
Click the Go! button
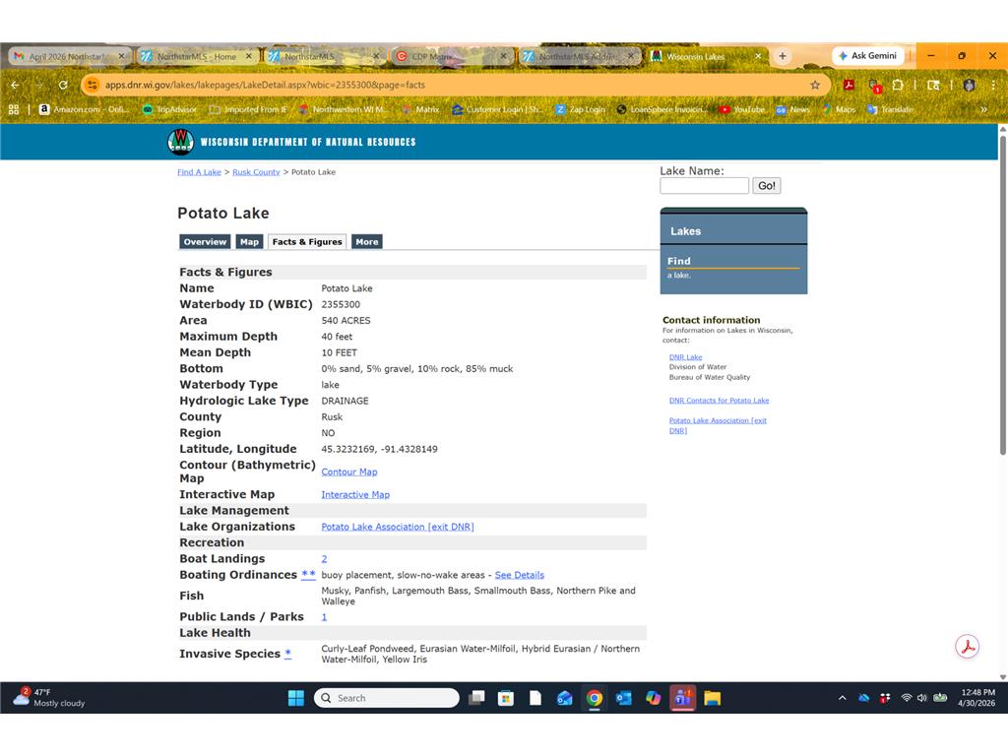(766, 186)
